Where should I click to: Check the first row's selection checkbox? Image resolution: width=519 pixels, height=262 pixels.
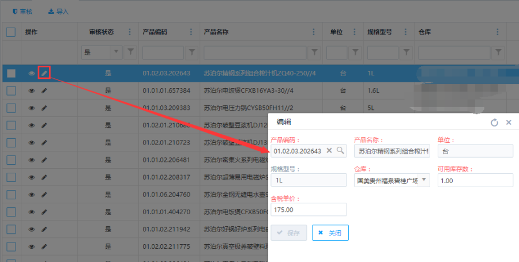tap(11, 73)
